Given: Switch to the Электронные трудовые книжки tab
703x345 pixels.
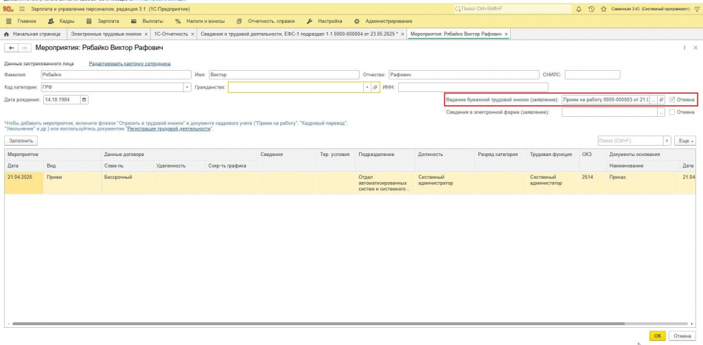Looking at the screenshot, I should pyautogui.click(x=106, y=34).
